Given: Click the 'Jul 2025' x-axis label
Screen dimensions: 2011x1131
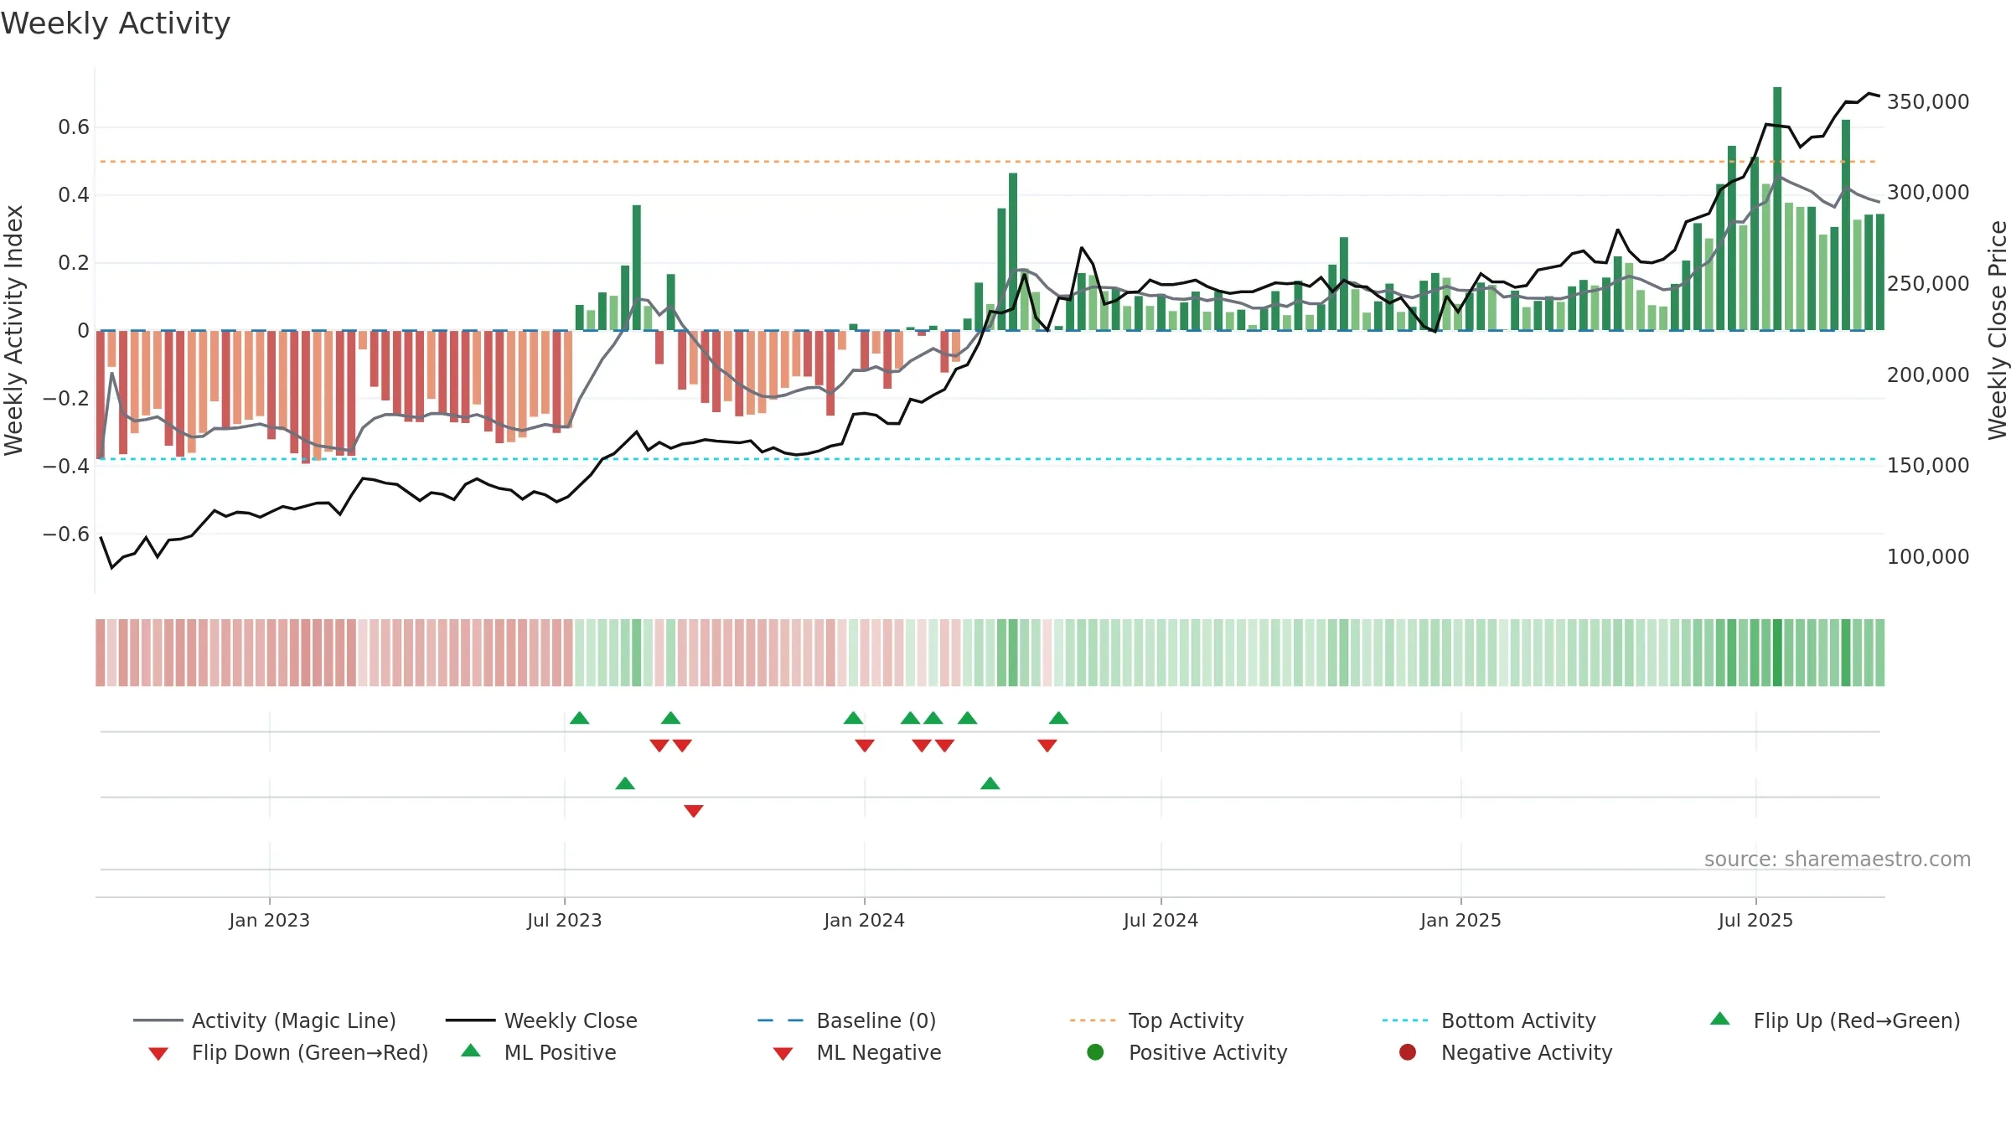Looking at the screenshot, I should pyautogui.click(x=1756, y=921).
